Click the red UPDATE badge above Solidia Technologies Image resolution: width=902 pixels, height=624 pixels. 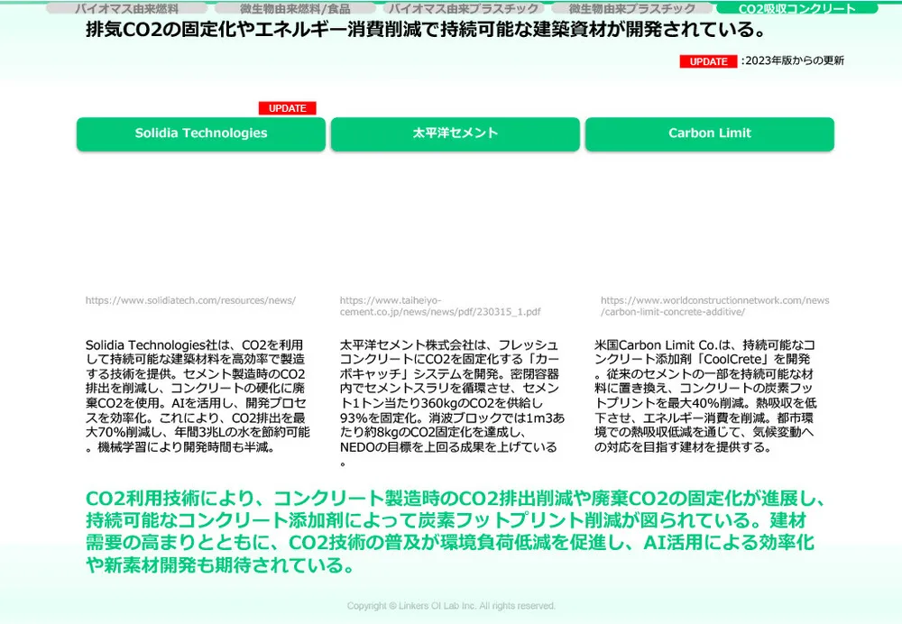pyautogui.click(x=288, y=108)
